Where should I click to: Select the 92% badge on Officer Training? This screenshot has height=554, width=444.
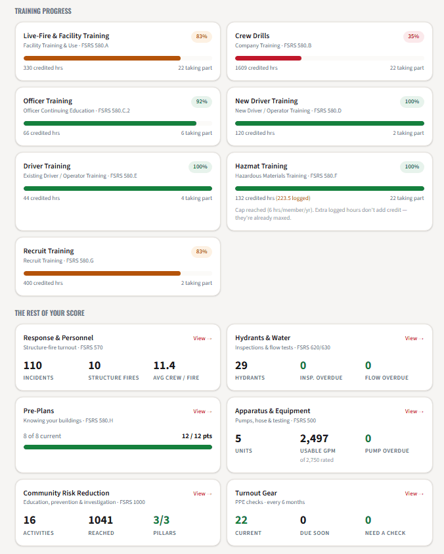pyautogui.click(x=202, y=102)
